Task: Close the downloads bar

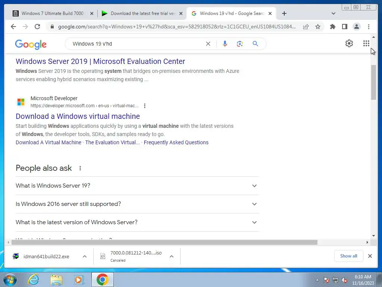Action: coord(370,256)
